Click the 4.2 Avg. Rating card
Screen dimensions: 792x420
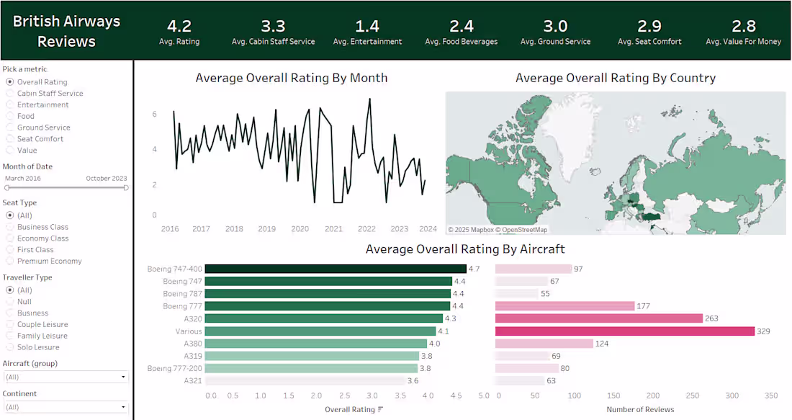point(179,32)
